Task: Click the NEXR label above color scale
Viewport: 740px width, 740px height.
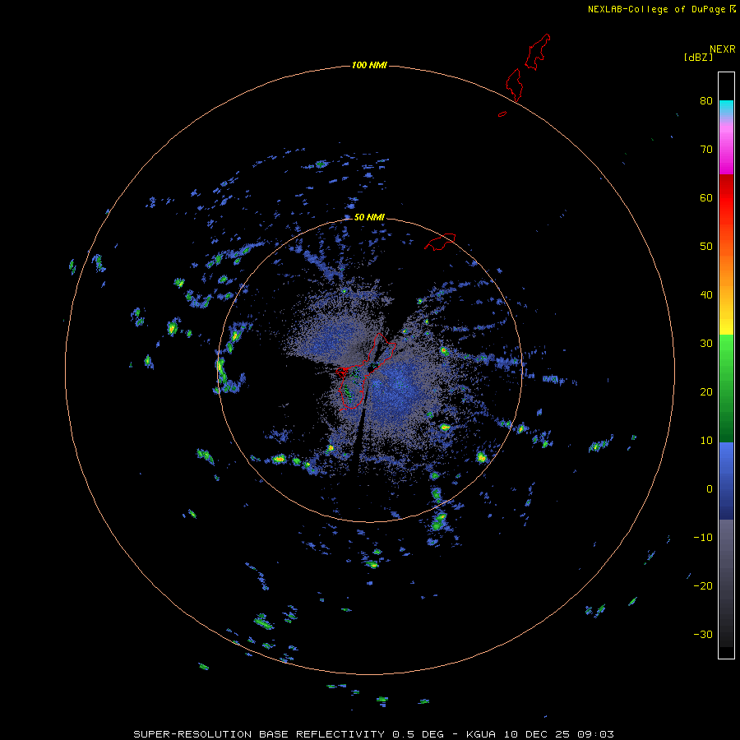Action: coord(722,49)
